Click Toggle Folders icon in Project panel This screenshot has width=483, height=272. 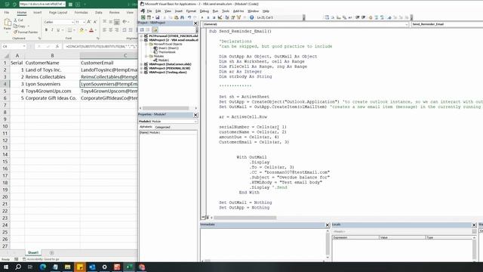155,29
